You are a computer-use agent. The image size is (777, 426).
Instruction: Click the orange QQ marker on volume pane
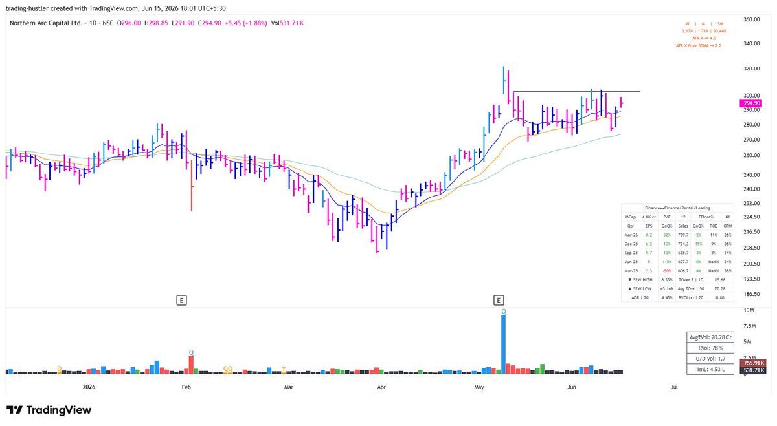228,368
